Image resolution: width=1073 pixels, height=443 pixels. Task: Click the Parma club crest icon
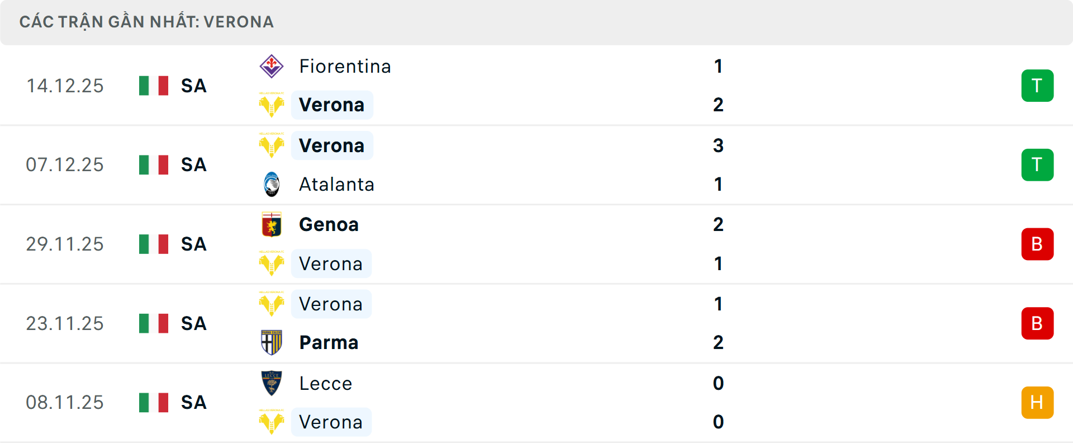pos(272,342)
